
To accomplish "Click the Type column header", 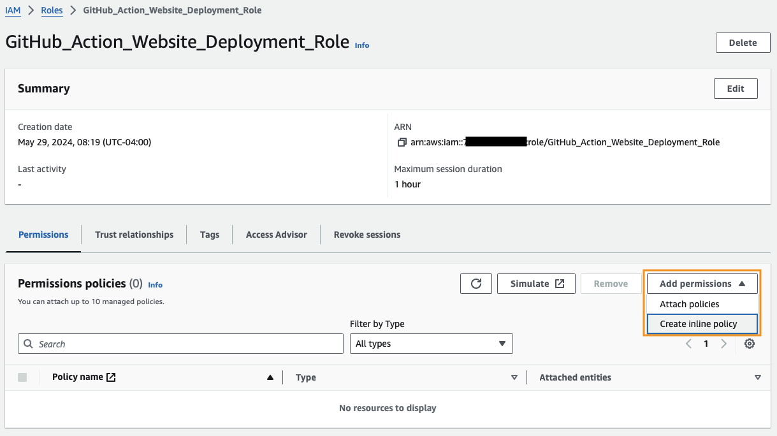I will pyautogui.click(x=306, y=377).
